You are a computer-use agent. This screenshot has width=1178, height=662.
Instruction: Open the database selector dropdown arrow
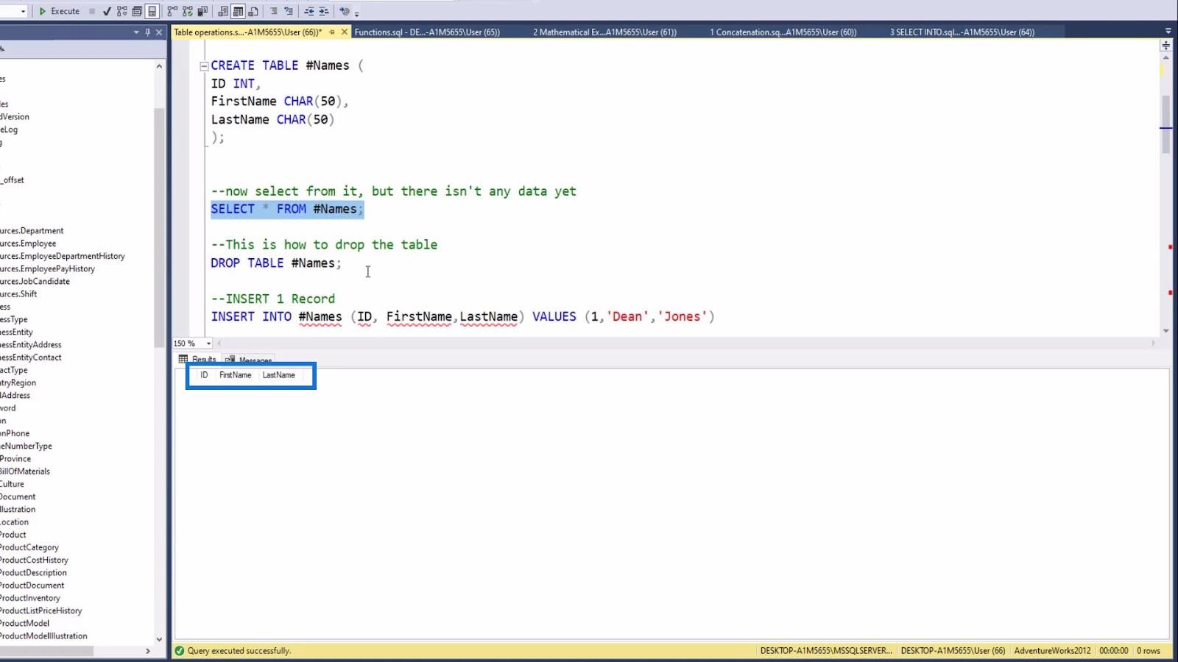23,11
